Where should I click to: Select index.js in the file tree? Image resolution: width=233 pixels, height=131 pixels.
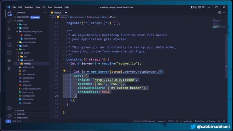pos(27,64)
